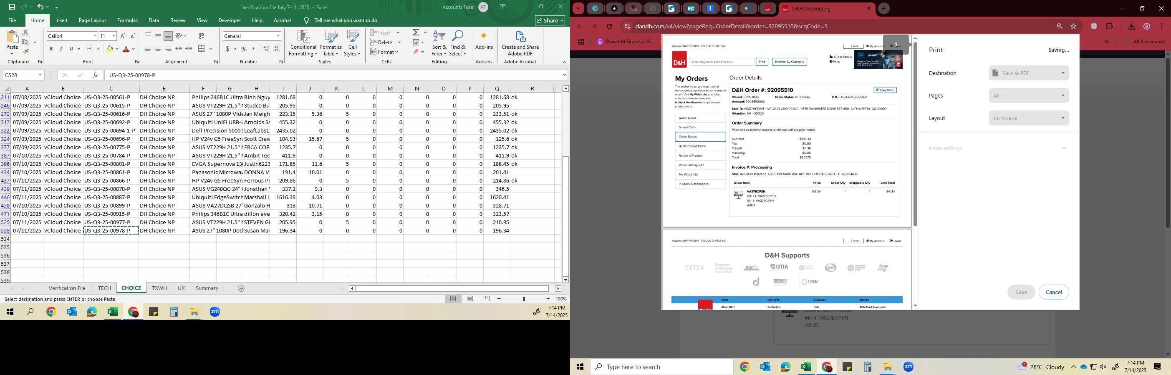The image size is (1171, 375).
Task: Click the Share button in Excel
Action: pos(550,20)
